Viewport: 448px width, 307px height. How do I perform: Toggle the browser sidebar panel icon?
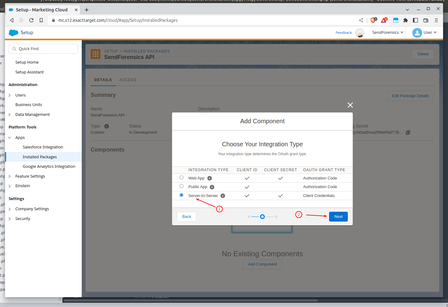point(415,20)
